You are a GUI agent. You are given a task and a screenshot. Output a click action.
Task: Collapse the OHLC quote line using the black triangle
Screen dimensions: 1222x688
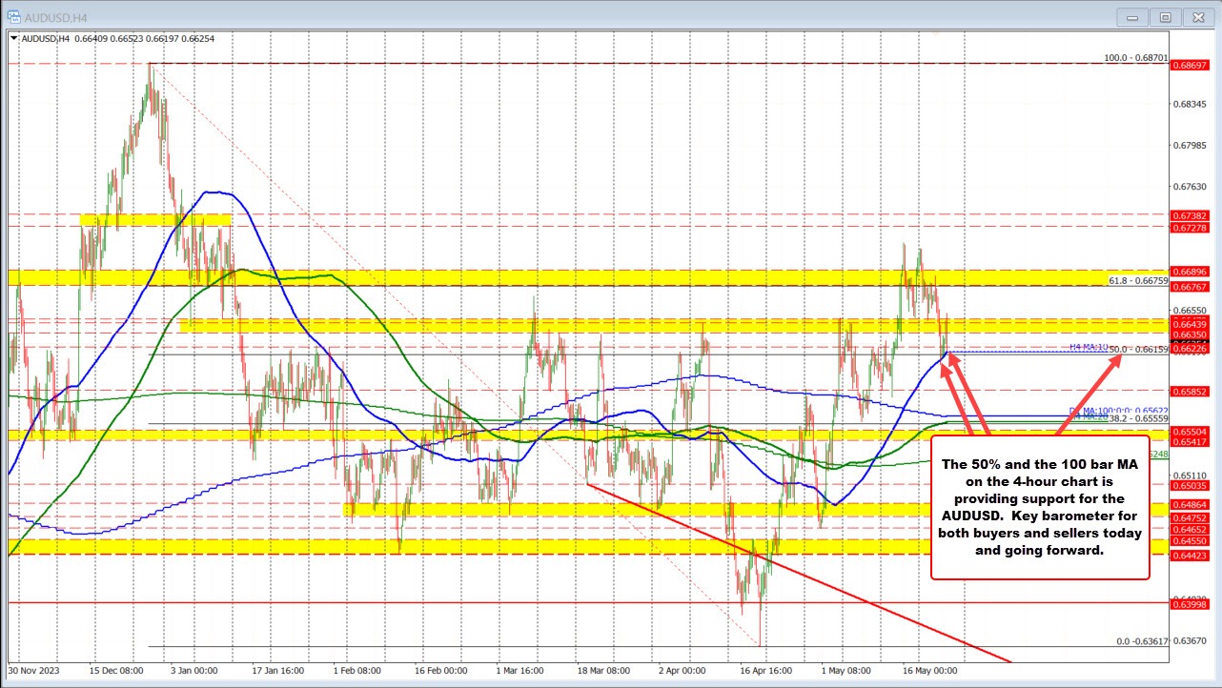(x=15, y=39)
